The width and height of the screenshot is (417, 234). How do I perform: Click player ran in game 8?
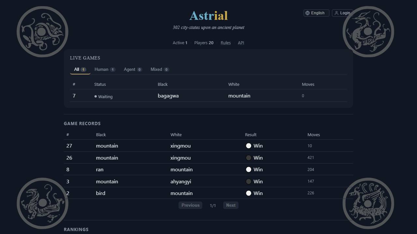point(100,169)
